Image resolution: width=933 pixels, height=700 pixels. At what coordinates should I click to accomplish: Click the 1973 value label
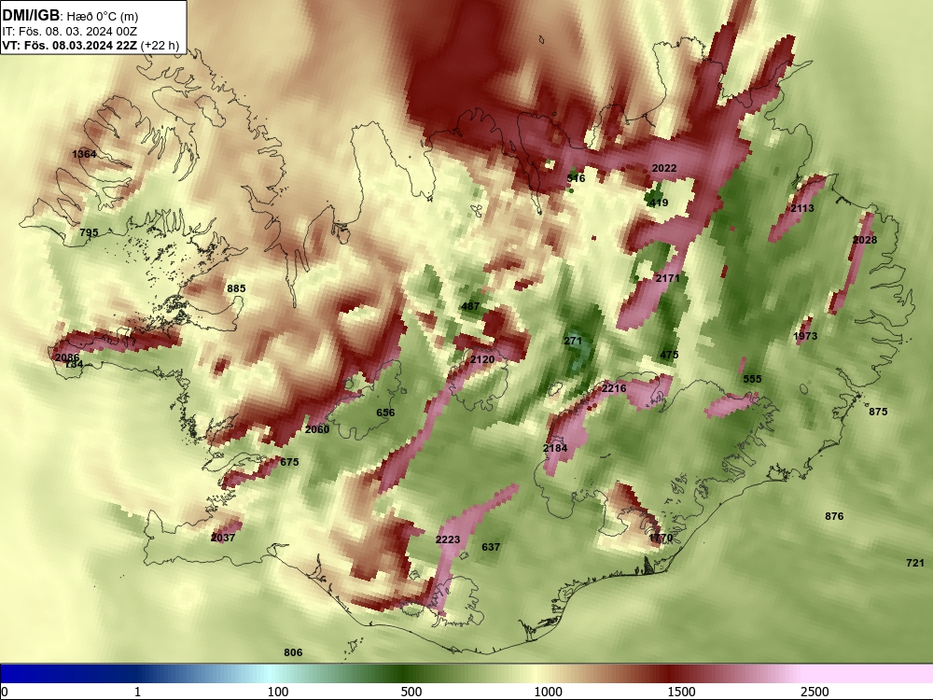click(805, 336)
